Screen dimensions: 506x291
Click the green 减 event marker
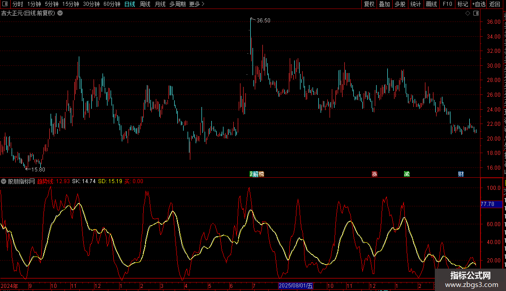[x=407, y=174]
